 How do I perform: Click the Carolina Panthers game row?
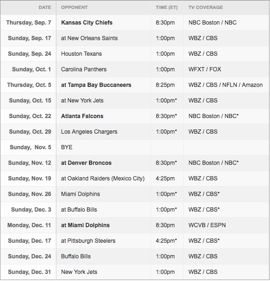(x=135, y=69)
